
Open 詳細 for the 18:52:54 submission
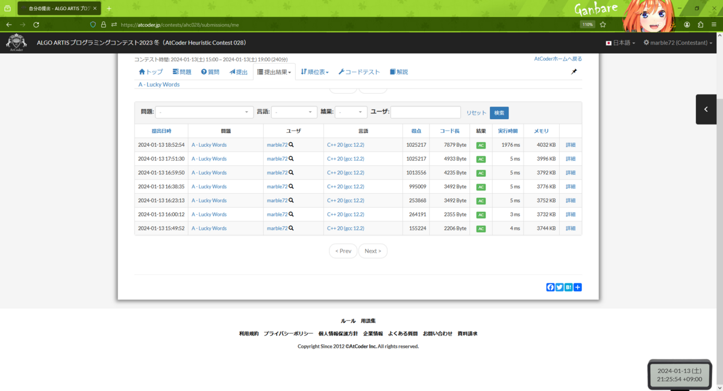pyautogui.click(x=571, y=145)
